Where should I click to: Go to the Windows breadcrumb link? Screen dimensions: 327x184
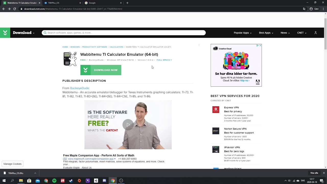[75, 47]
